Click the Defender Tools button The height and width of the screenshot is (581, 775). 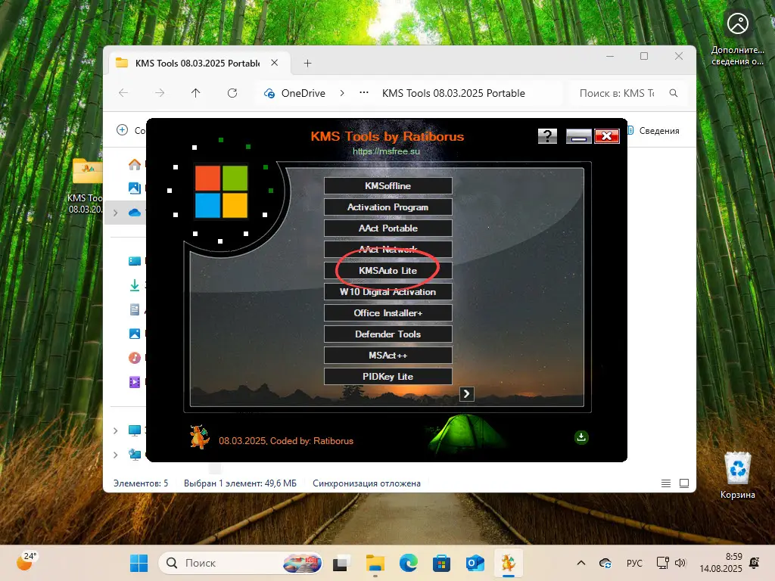[x=388, y=334]
